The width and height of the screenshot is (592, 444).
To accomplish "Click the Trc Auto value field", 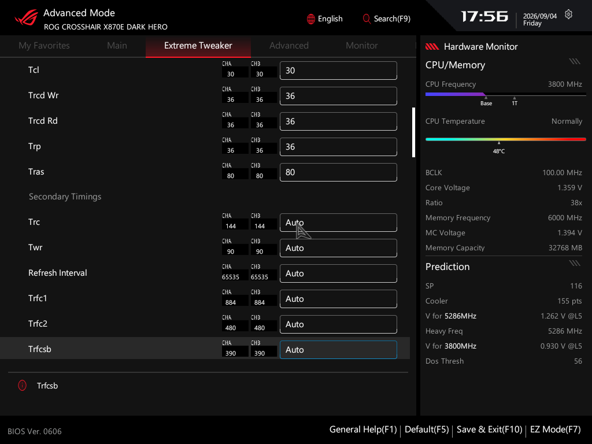I will pyautogui.click(x=338, y=223).
